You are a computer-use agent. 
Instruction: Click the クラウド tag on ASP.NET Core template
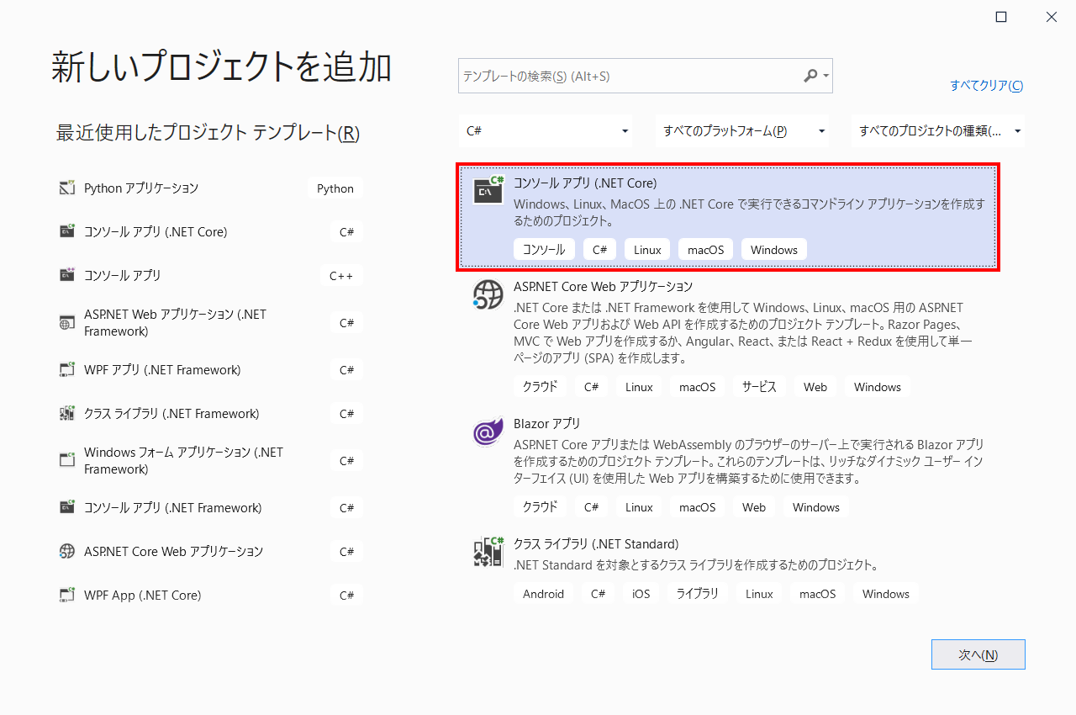coord(540,387)
